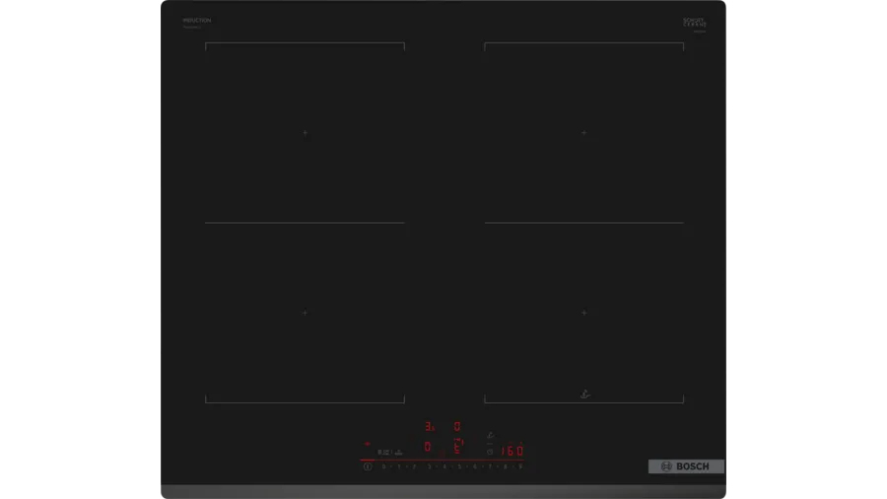Image resolution: width=887 pixels, height=499 pixels.
Task: Select the rear-left zone display showing 3
Action: (x=429, y=427)
